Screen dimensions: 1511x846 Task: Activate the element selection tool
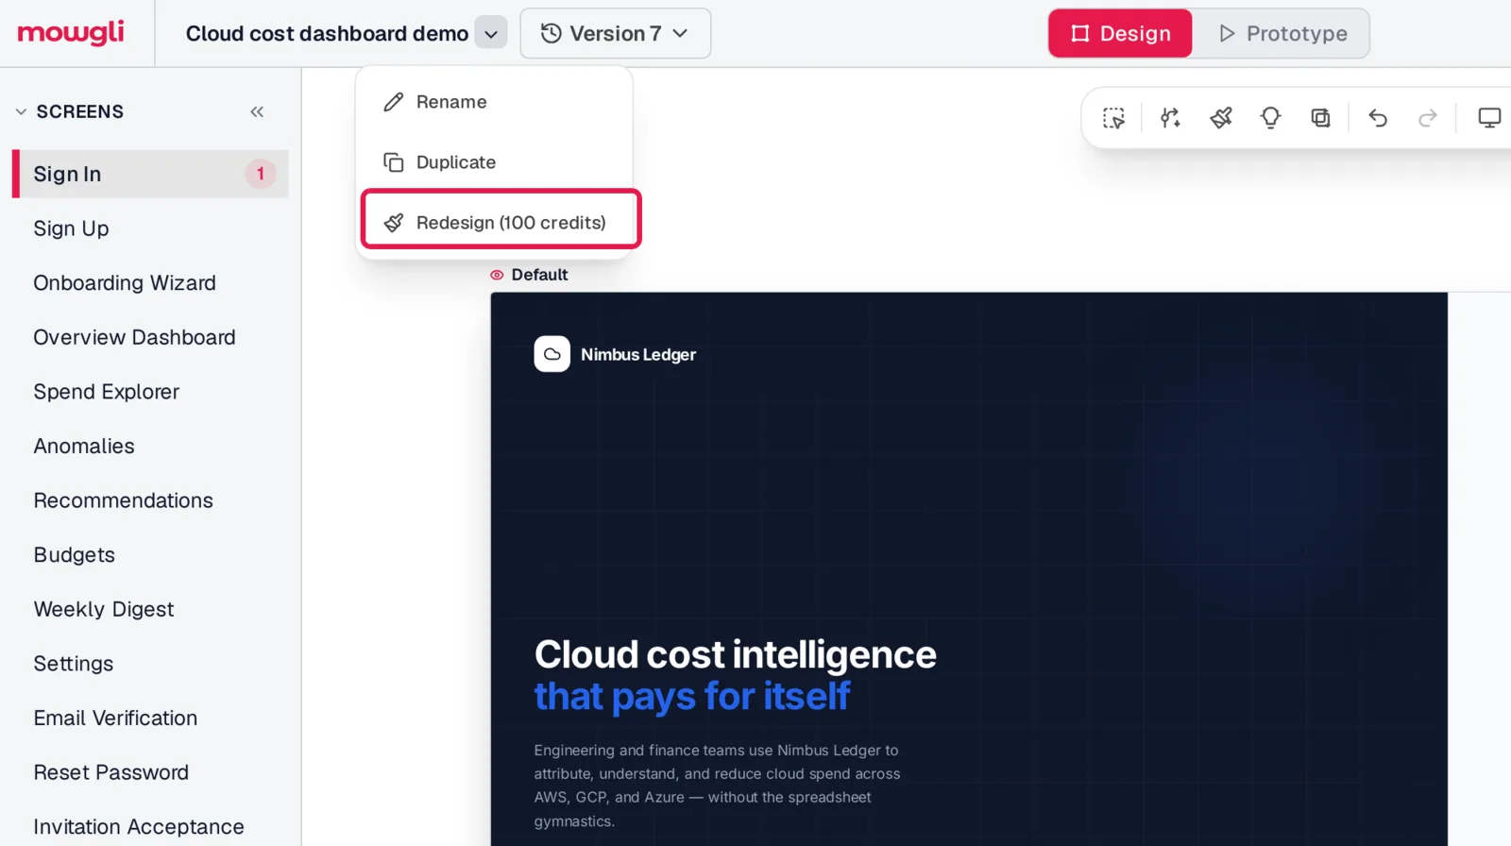1113,118
